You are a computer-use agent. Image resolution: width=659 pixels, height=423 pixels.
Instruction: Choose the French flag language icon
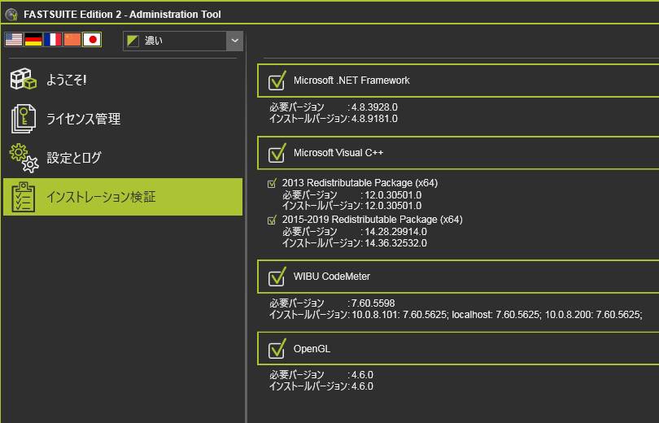pyautogui.click(x=53, y=40)
